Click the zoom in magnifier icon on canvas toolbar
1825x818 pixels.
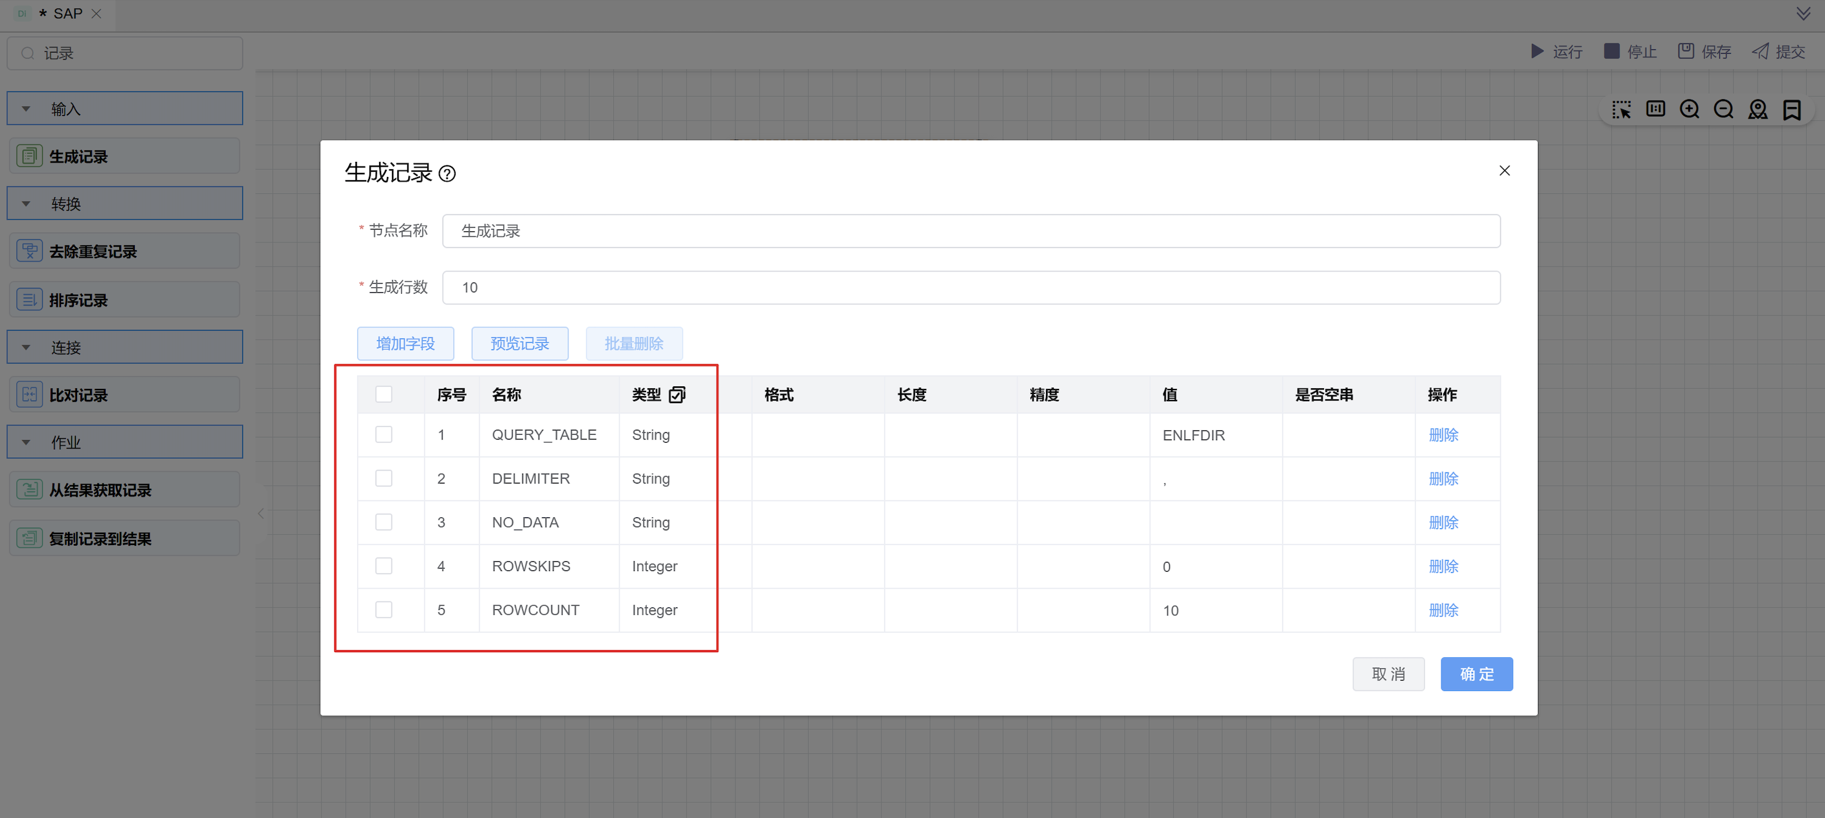pos(1689,109)
